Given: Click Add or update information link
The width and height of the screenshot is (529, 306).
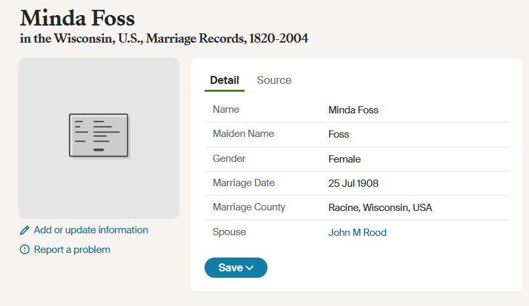Looking at the screenshot, I should click(90, 230).
